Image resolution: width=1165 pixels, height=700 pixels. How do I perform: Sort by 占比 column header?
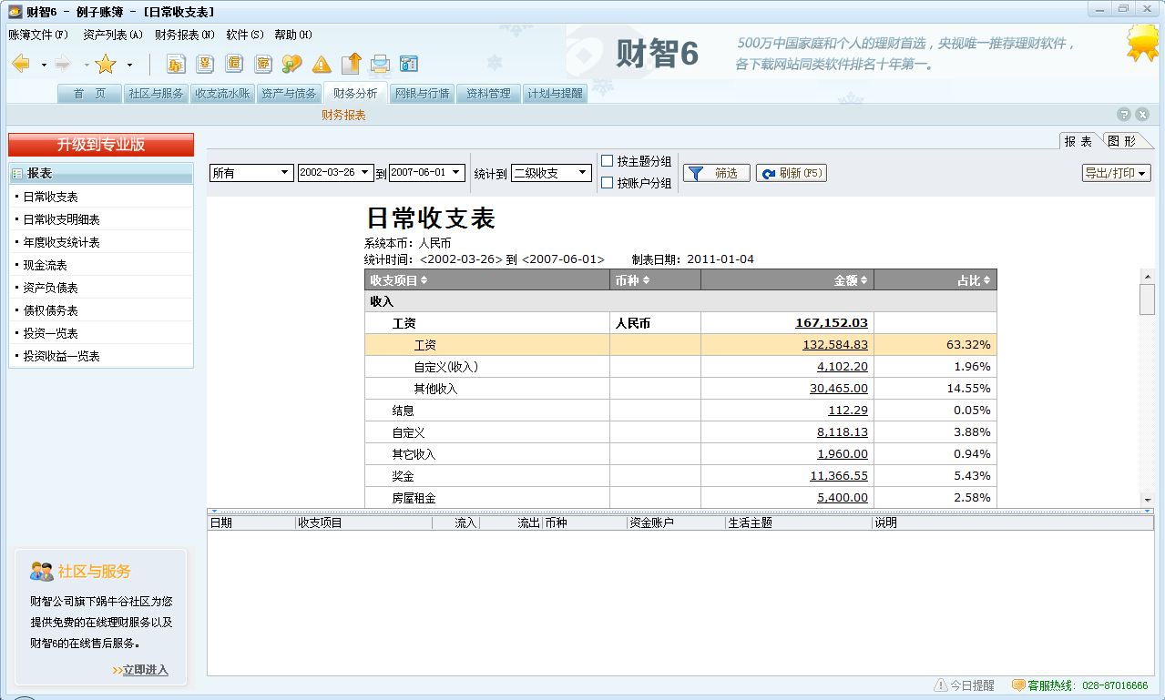(x=935, y=280)
